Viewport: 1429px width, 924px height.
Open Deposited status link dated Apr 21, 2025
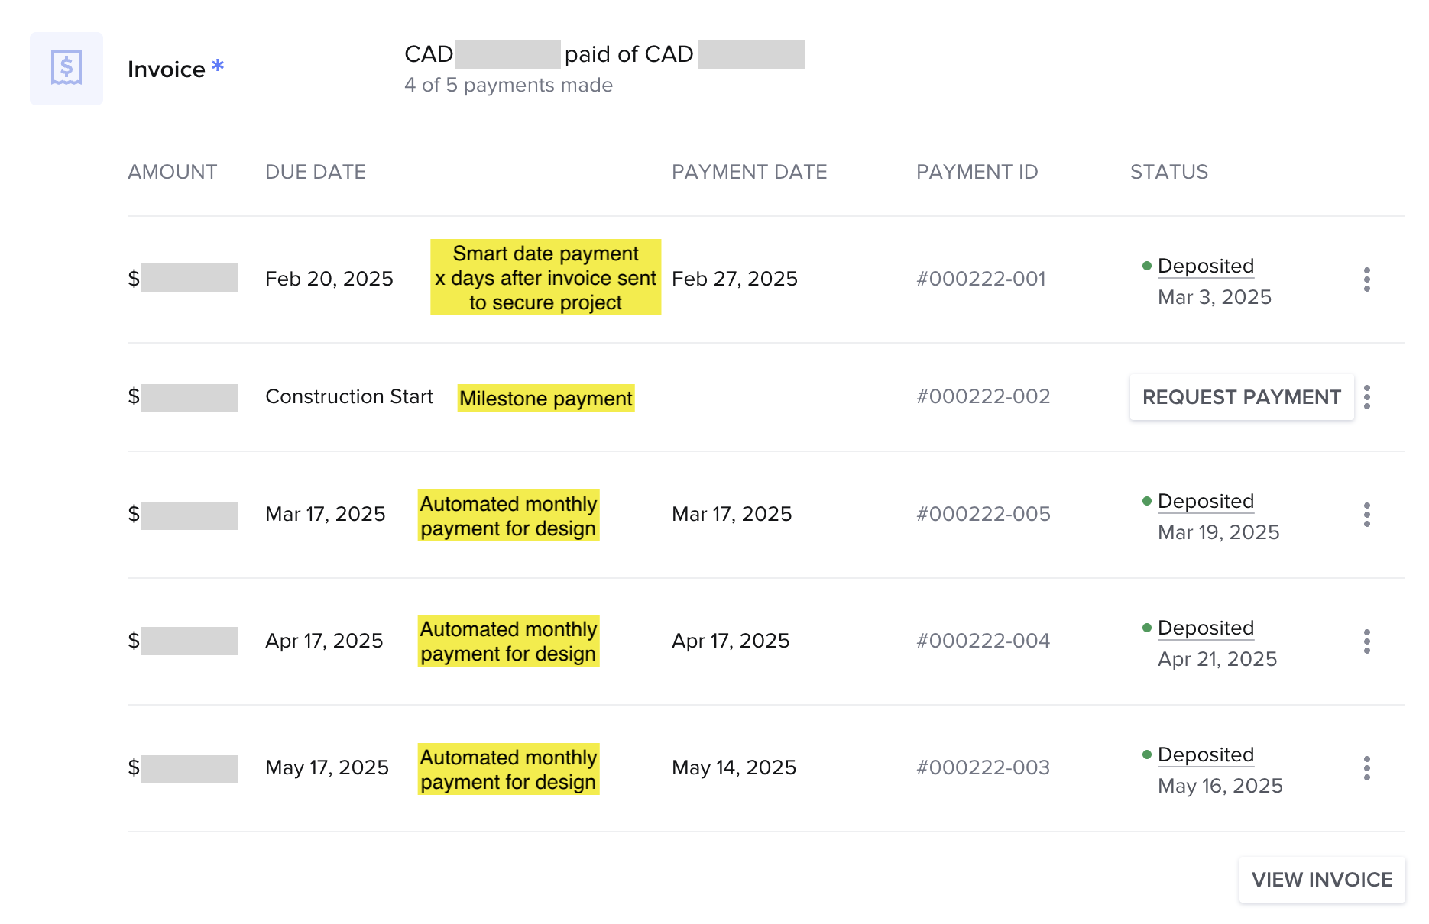tap(1206, 628)
